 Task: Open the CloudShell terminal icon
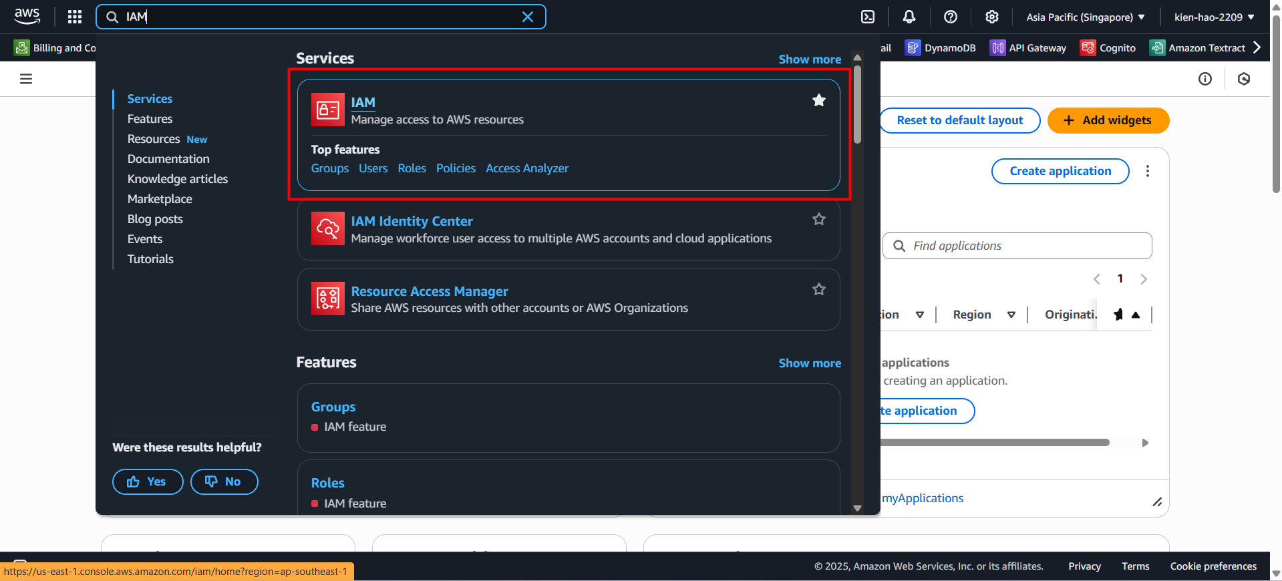click(x=868, y=17)
